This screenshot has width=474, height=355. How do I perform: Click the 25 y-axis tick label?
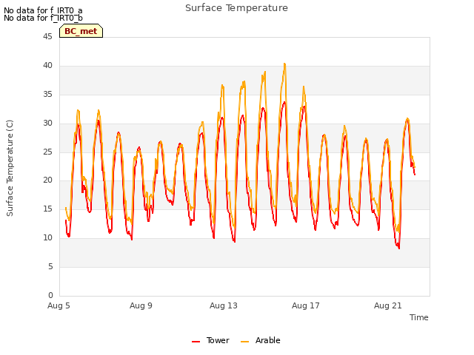click(x=47, y=152)
